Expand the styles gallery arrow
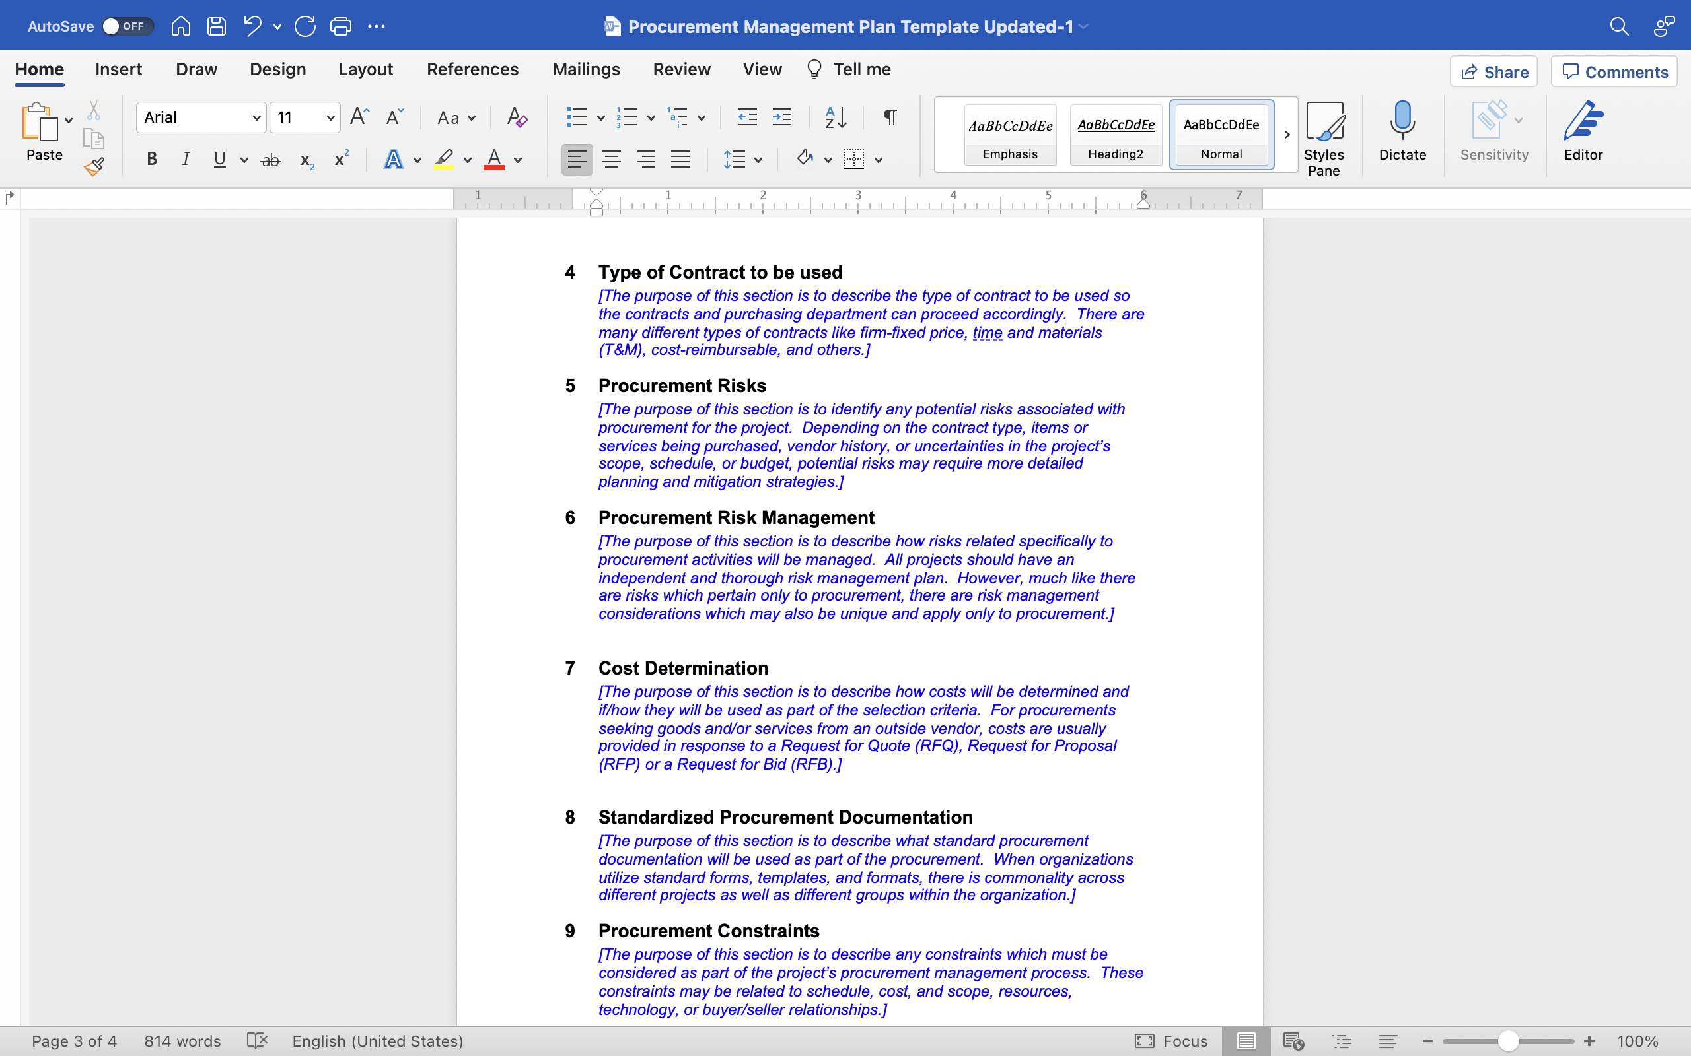This screenshot has width=1691, height=1056. point(1287,135)
